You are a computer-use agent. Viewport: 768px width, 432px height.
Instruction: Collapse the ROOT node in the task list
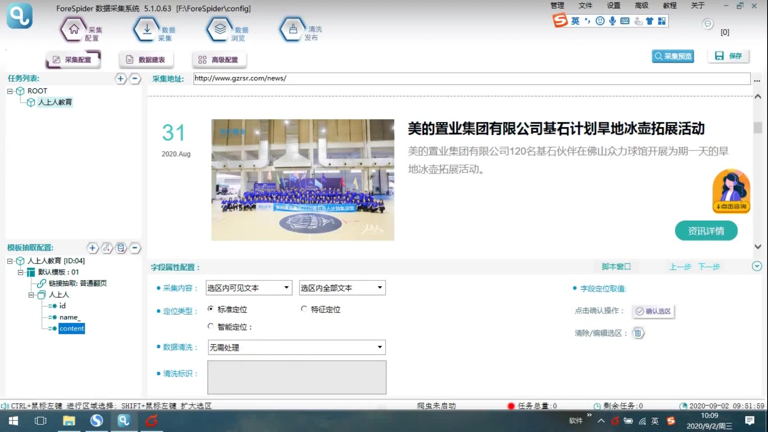pyautogui.click(x=10, y=91)
